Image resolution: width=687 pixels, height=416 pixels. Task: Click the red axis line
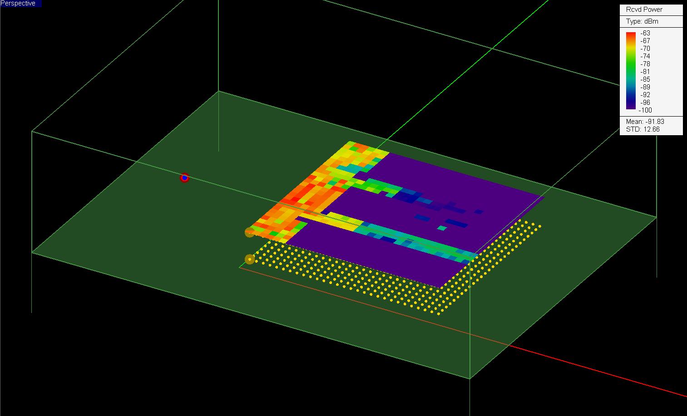(590, 369)
